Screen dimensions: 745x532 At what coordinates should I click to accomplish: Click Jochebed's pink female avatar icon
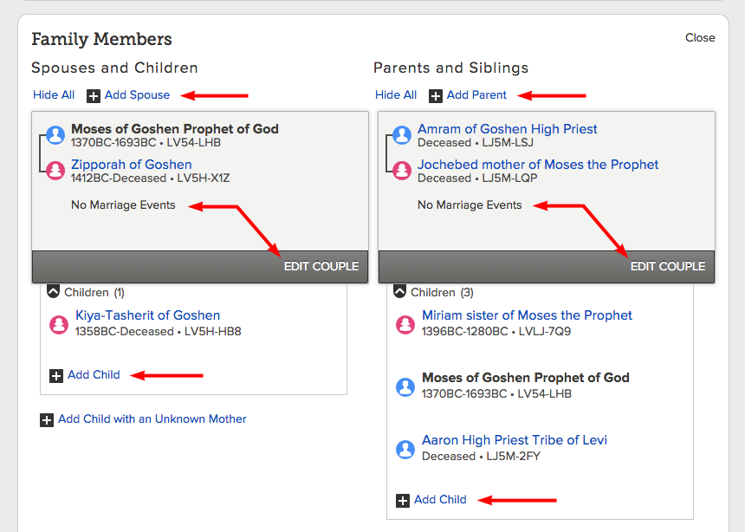pos(402,170)
